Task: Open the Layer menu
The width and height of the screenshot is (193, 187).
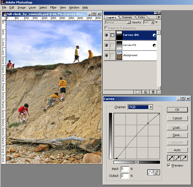Action: (x=32, y=7)
